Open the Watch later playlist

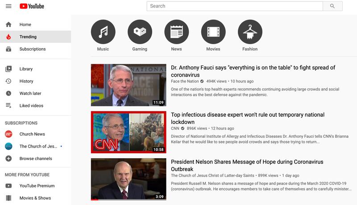[x=30, y=94]
